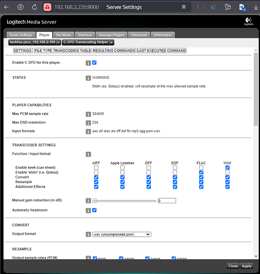This screenshot has width=260, height=274.
Task: Show info for Manual gain reduction
Action: [88, 201]
